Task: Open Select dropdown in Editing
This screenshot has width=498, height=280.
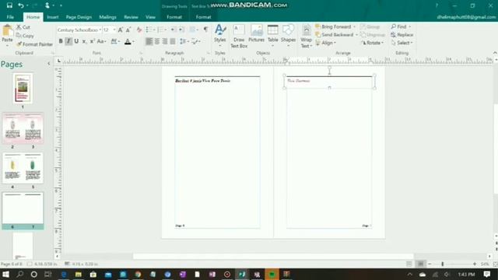Action: pos(402,43)
